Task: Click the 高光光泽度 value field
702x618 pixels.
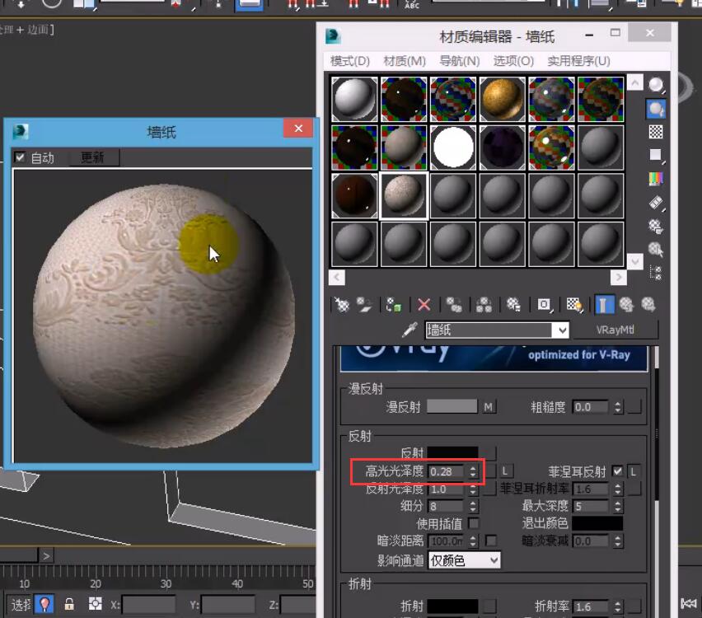Action: point(446,471)
